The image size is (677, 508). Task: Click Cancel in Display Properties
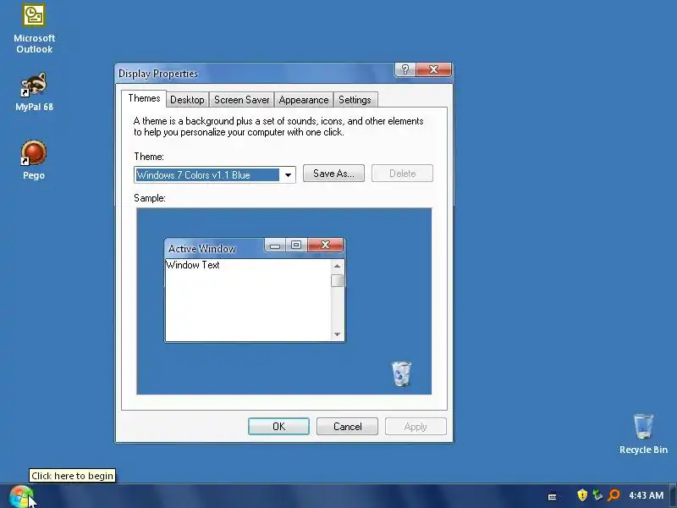click(x=347, y=427)
